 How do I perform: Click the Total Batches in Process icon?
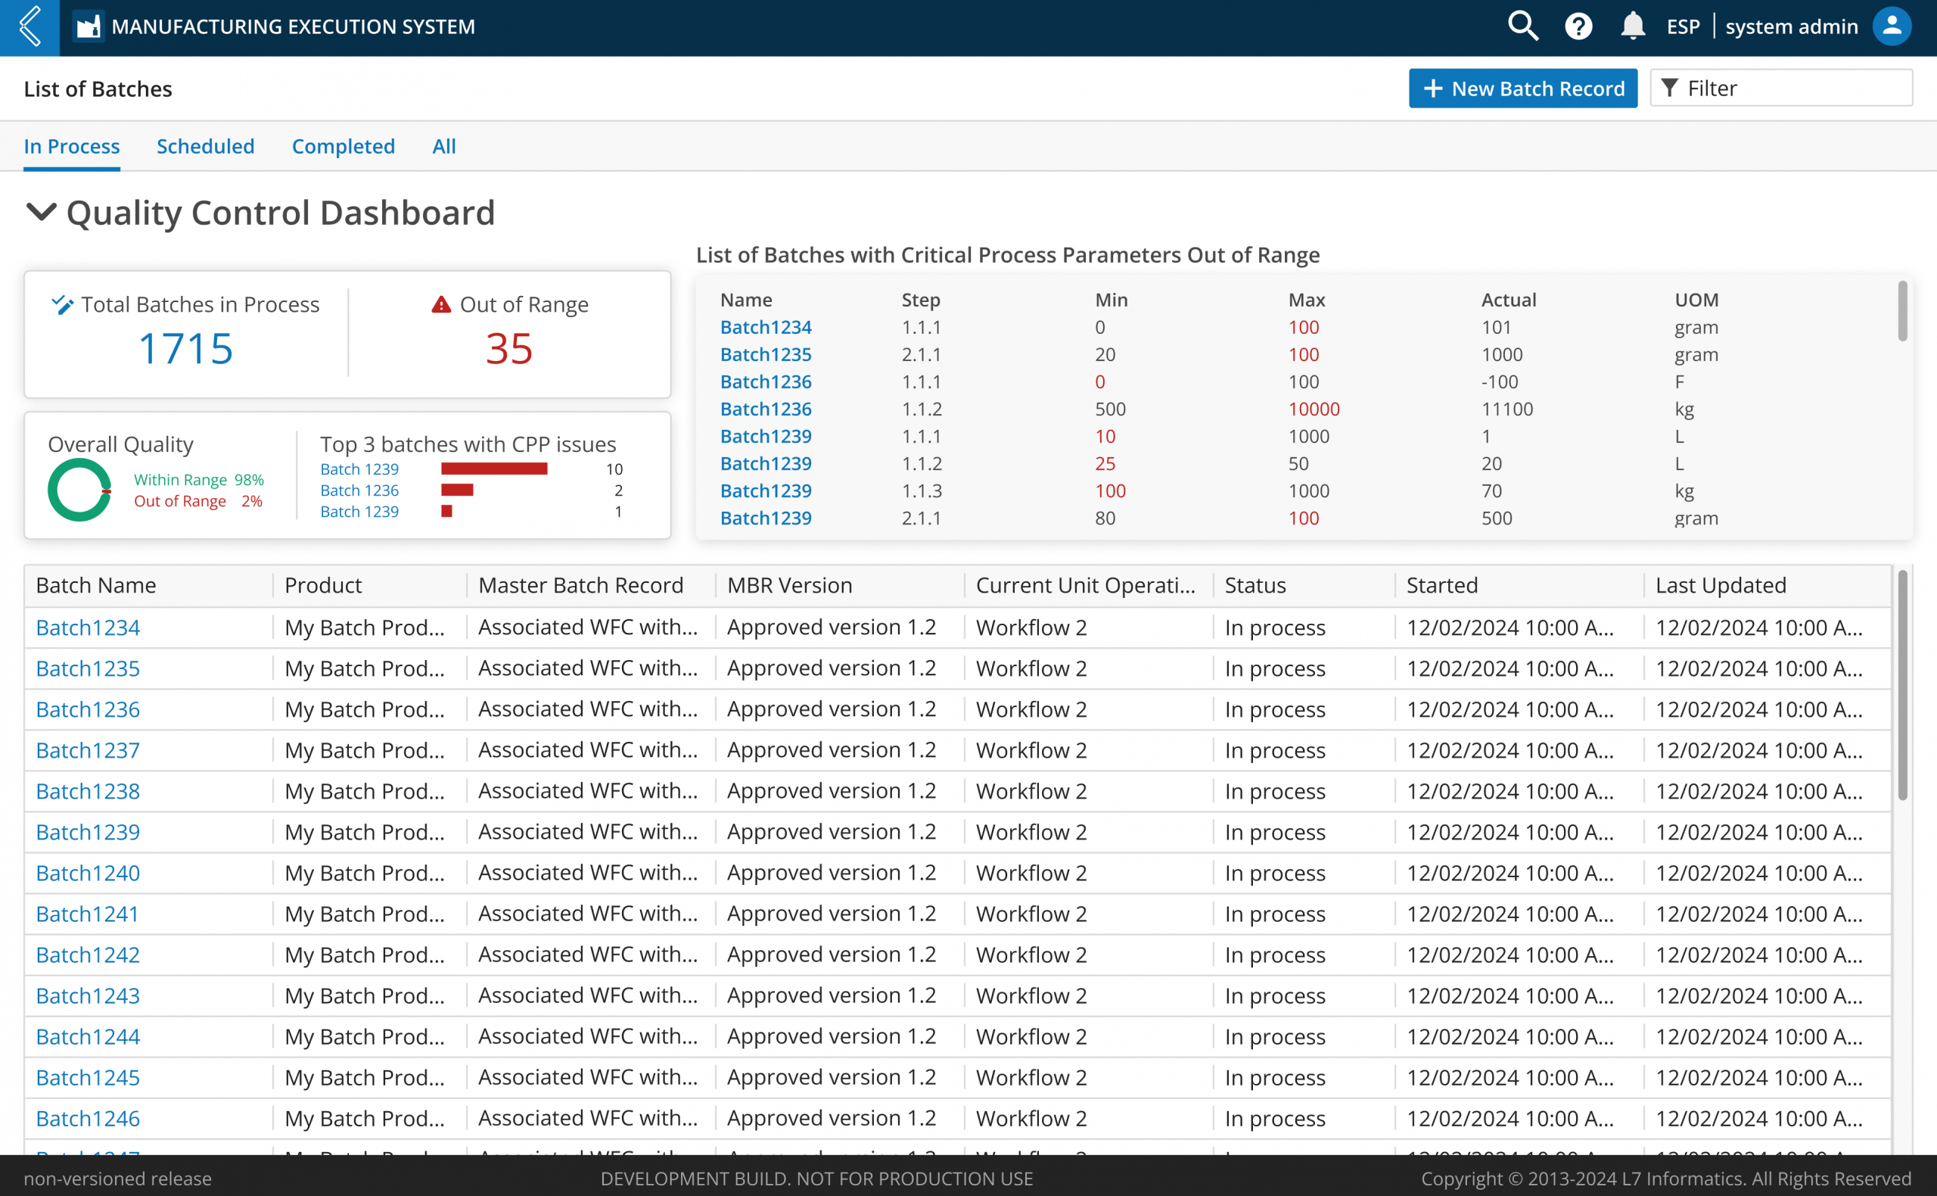63,304
